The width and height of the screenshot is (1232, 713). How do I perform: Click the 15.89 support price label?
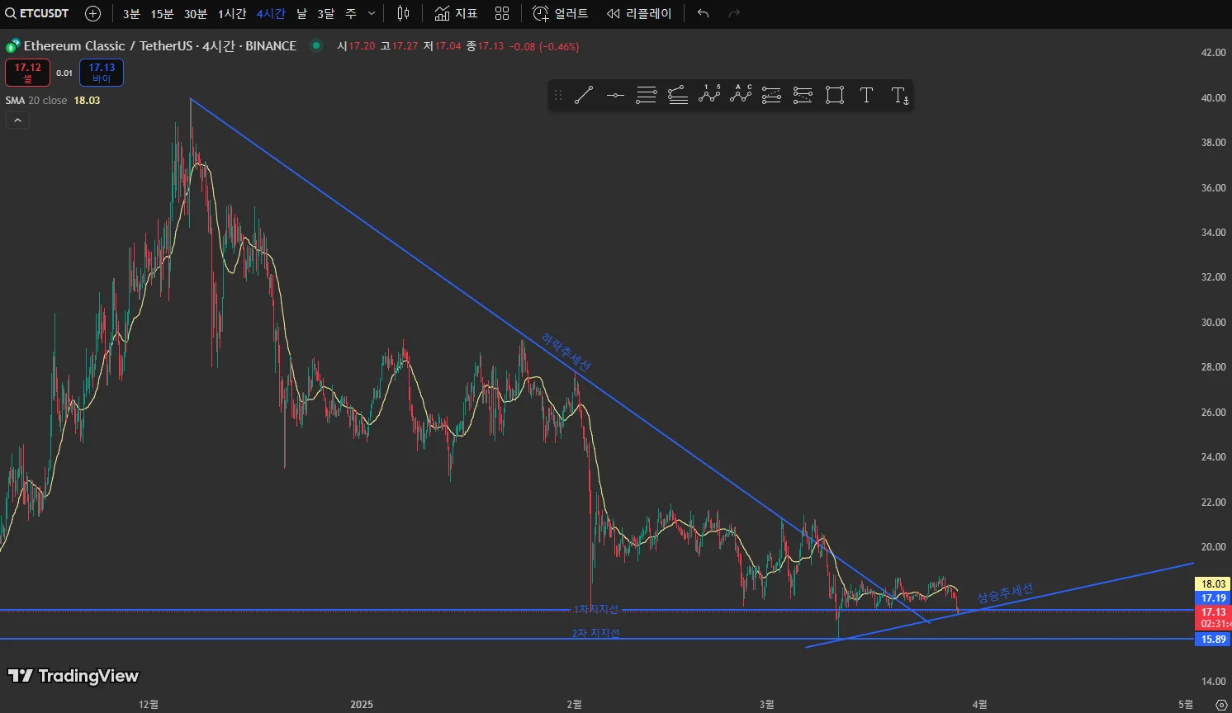coord(1213,640)
